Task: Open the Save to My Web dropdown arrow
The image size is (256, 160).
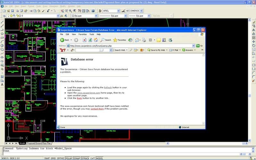Action: click(x=167, y=50)
